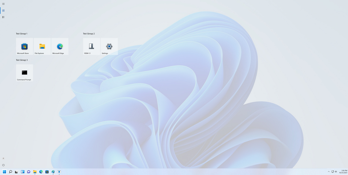Viewport: 348px width, 175px height.
Task: Launch the 10SM-1.1 app tile
Action: [91, 46]
